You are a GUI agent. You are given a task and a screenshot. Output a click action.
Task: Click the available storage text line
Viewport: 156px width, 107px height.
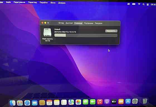click(65, 32)
